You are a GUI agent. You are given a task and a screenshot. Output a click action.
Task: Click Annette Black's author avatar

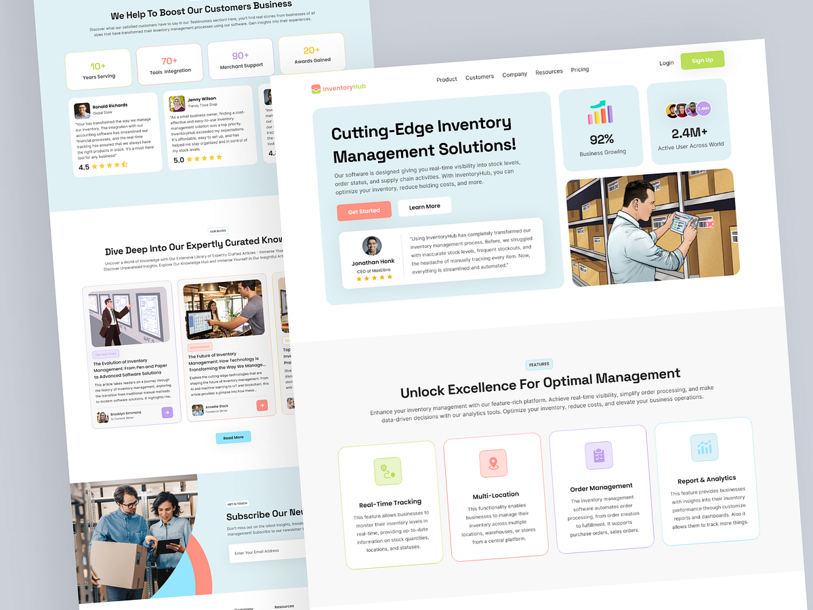pos(197,409)
